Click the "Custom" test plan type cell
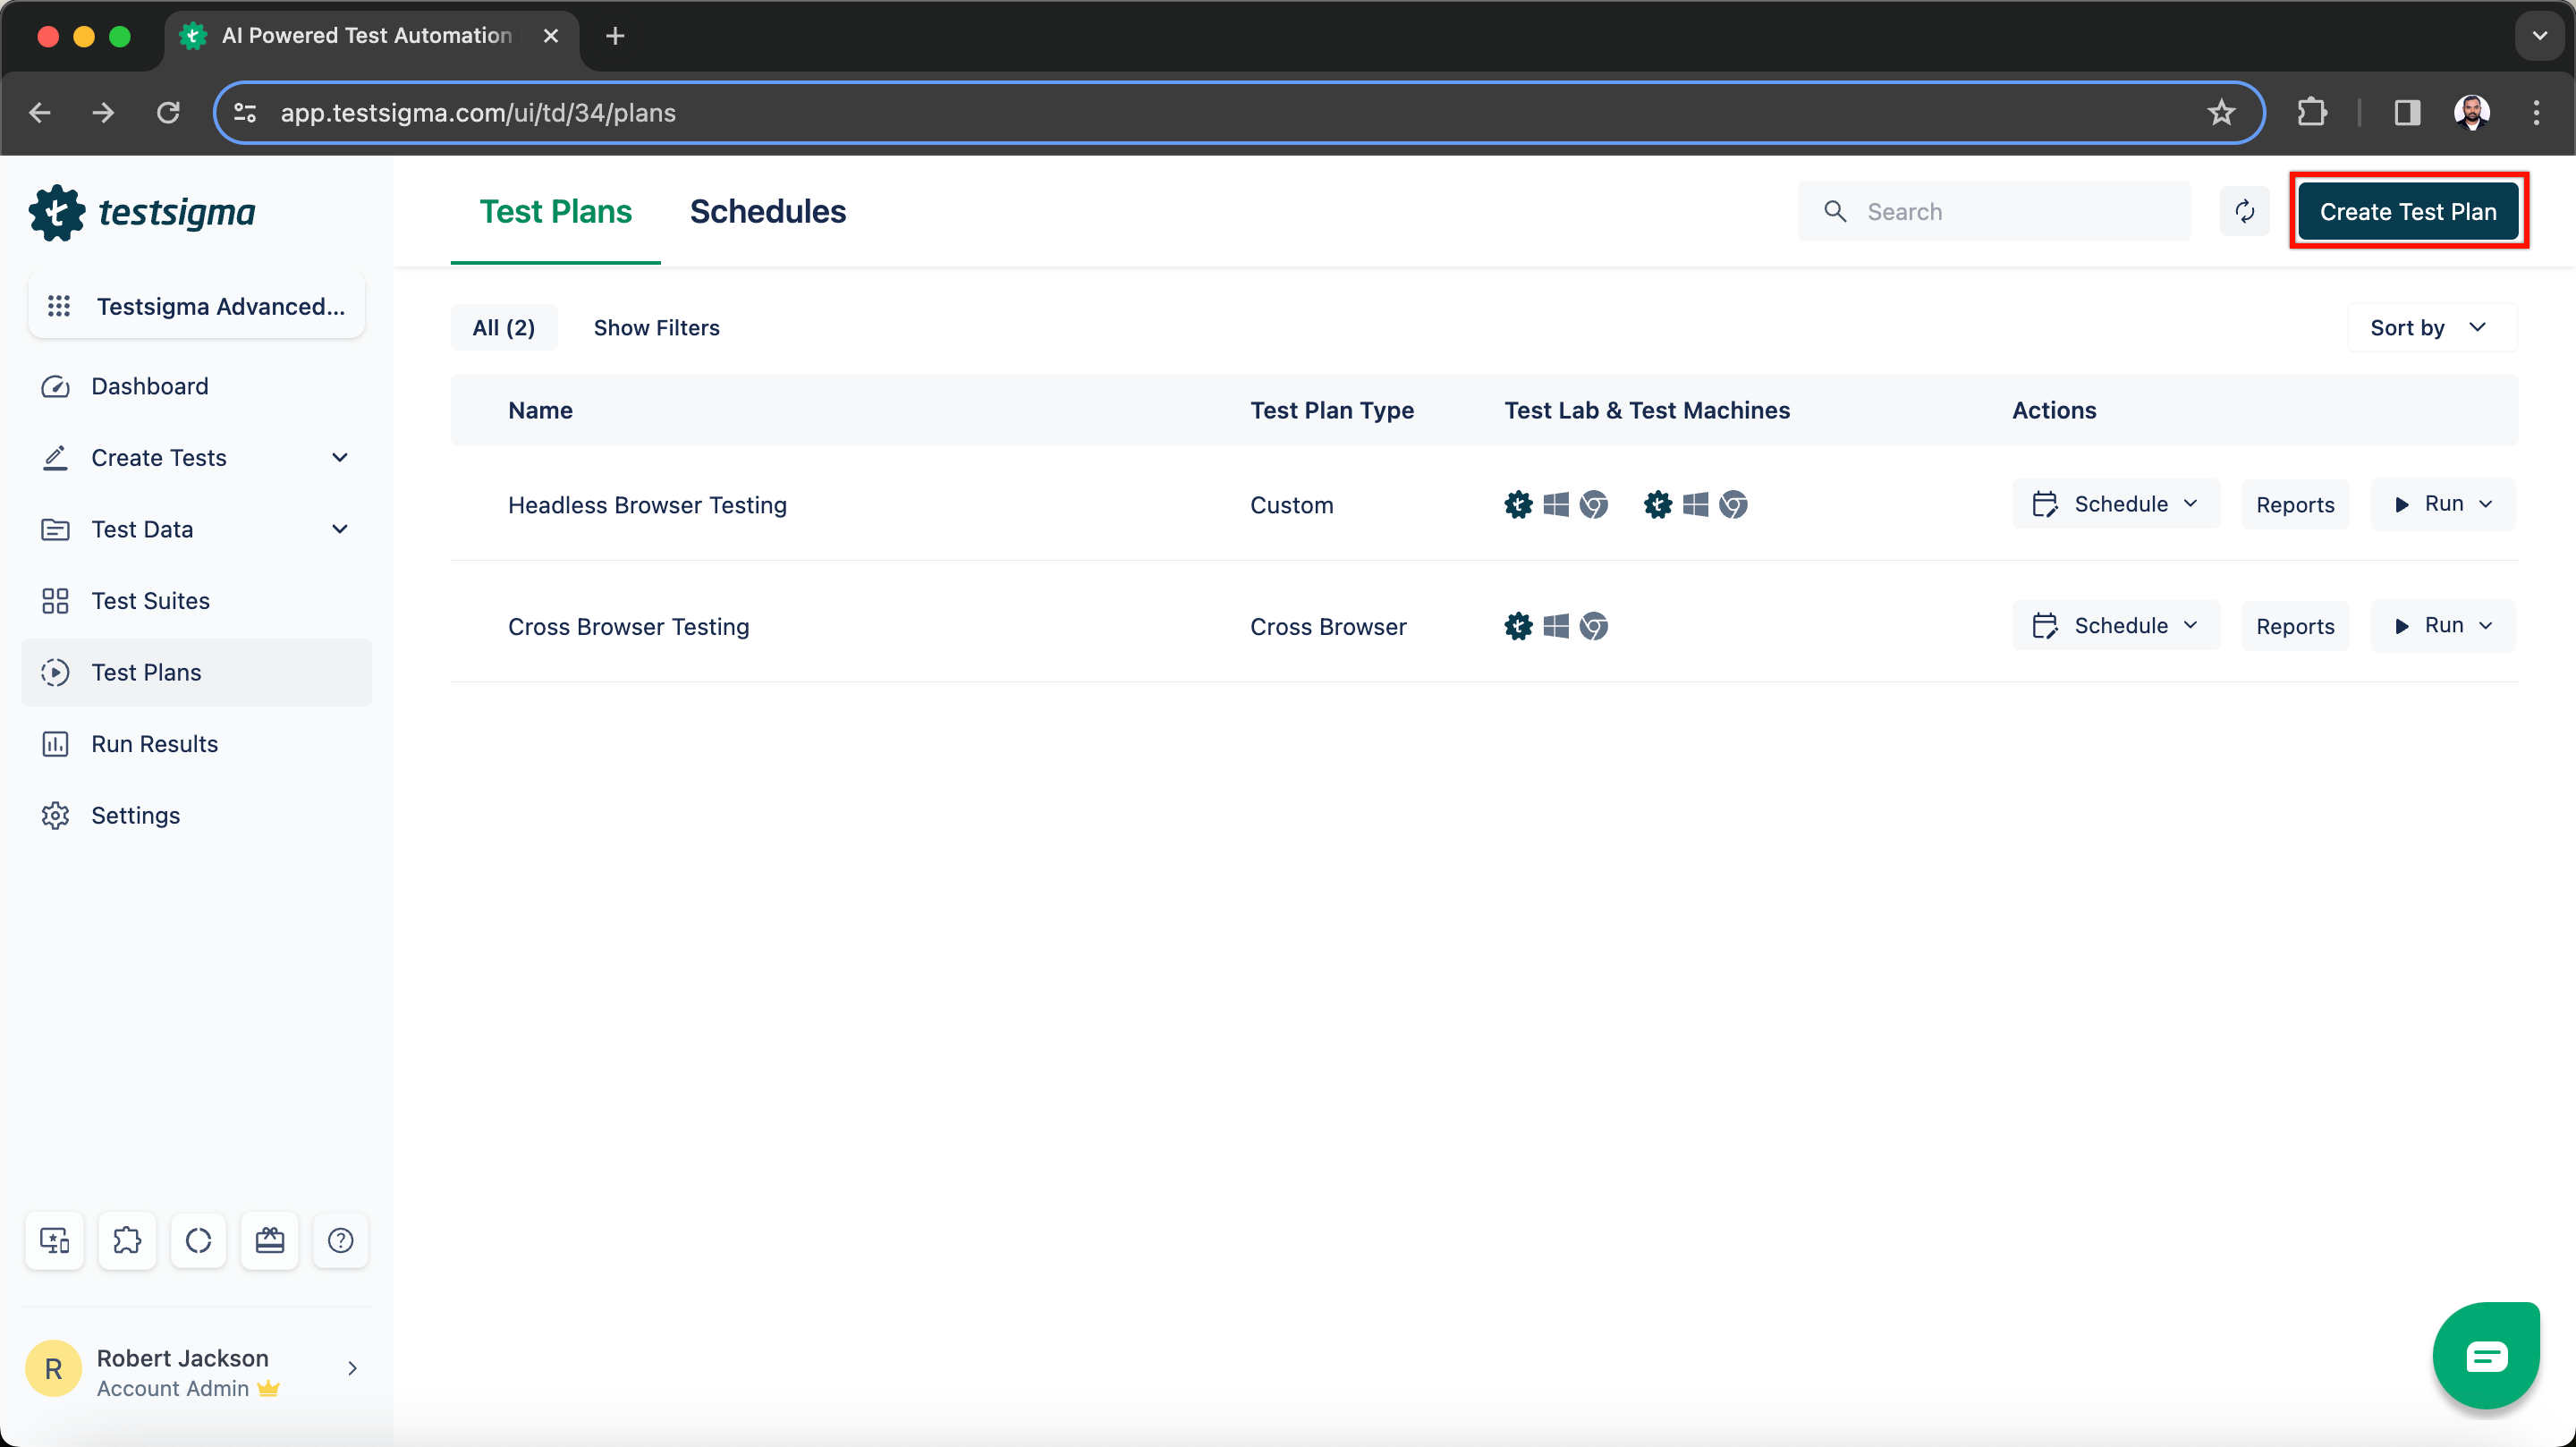2576x1447 pixels. point(1291,505)
